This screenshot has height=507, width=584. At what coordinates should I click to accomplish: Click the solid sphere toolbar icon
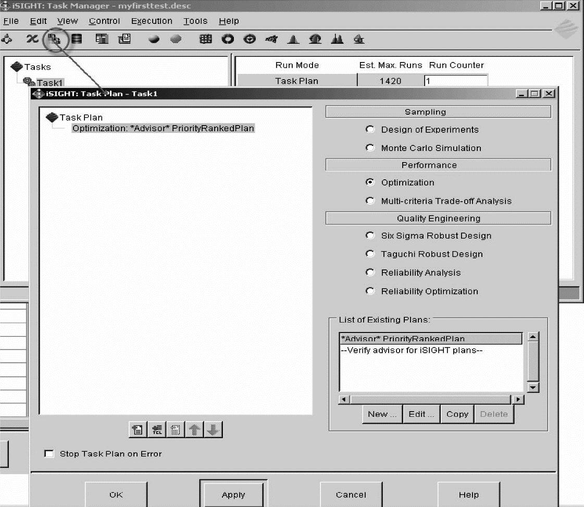pos(154,39)
